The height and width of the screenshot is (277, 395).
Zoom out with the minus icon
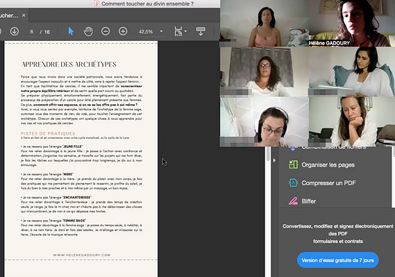pos(106,31)
